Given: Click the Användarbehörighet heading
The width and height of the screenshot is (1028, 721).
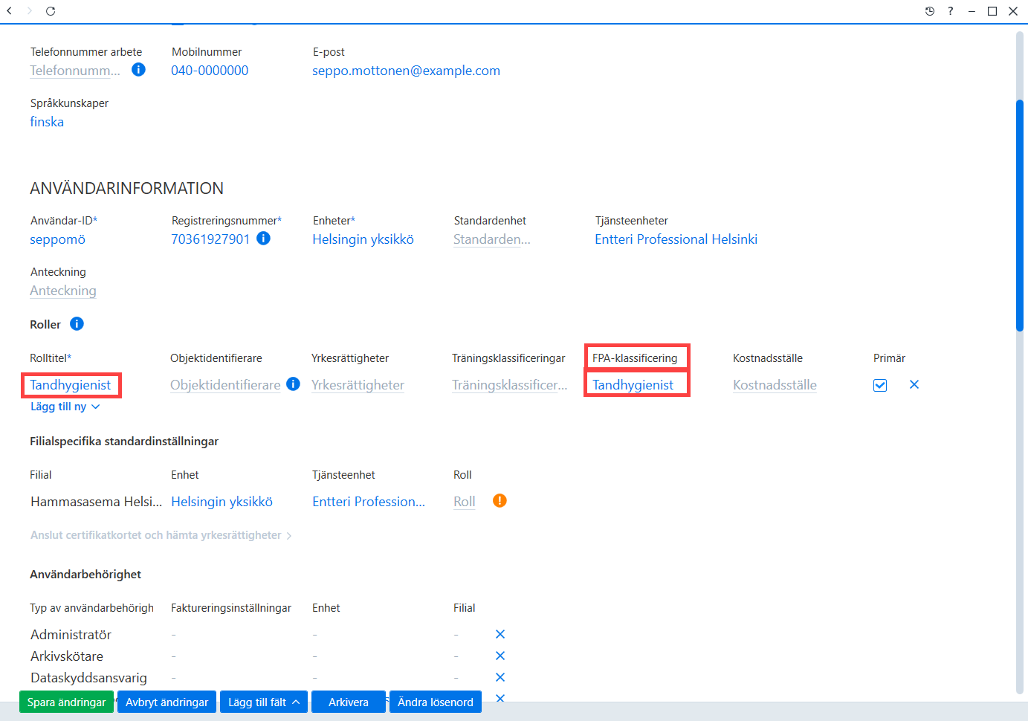Looking at the screenshot, I should 85,575.
